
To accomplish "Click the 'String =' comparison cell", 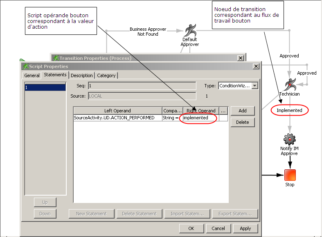I will [172, 118].
